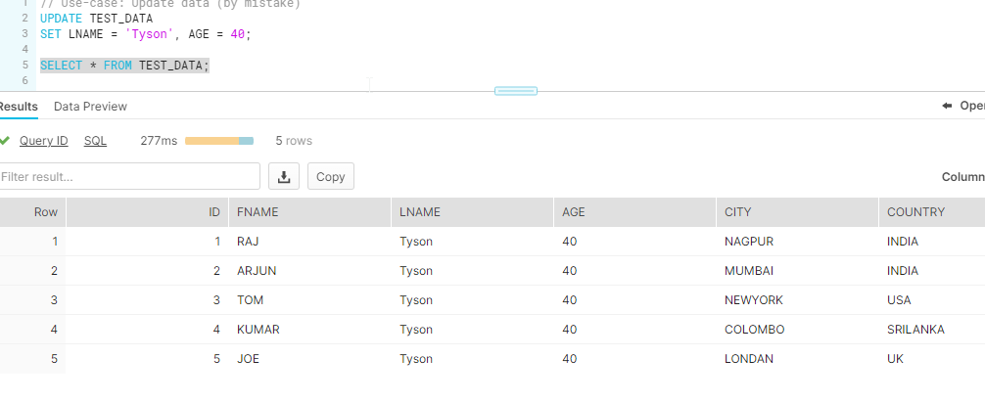This screenshot has height=403, width=985.
Task: Click the Open arrow button at right
Action: [x=963, y=106]
